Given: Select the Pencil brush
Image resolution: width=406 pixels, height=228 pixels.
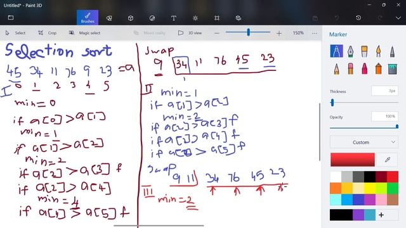Looking at the screenshot, I should (x=336, y=69).
